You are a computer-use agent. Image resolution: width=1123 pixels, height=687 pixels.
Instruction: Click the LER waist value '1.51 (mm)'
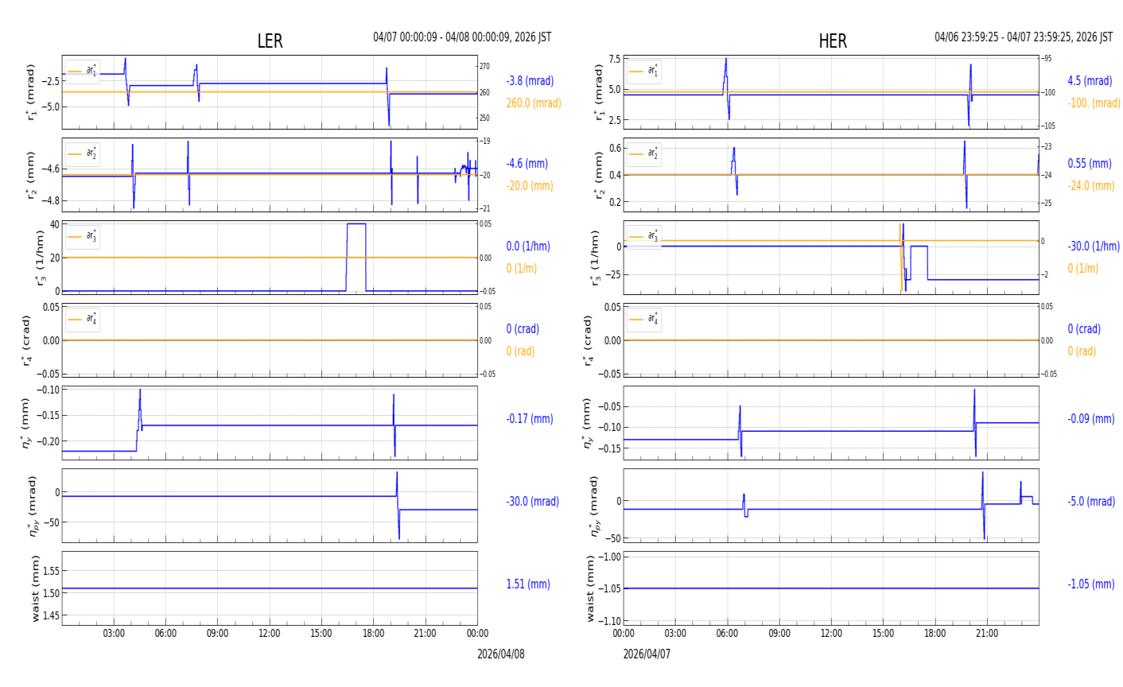528,584
